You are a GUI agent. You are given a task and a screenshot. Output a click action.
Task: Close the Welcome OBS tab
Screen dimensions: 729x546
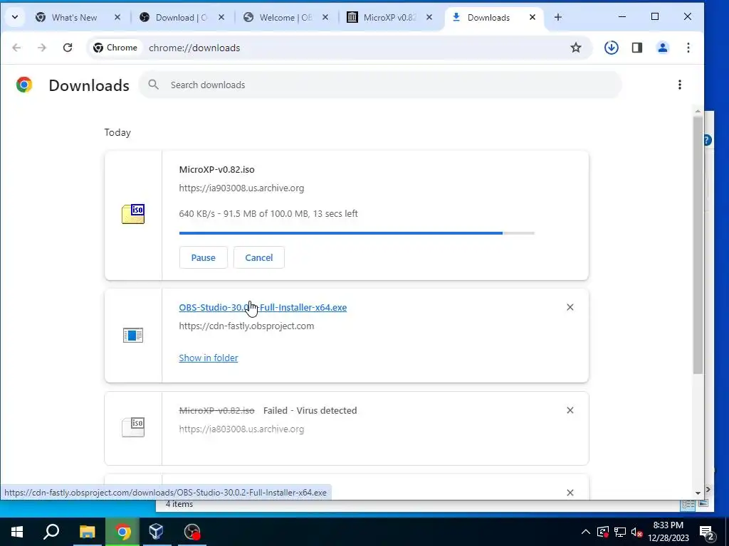click(x=325, y=17)
